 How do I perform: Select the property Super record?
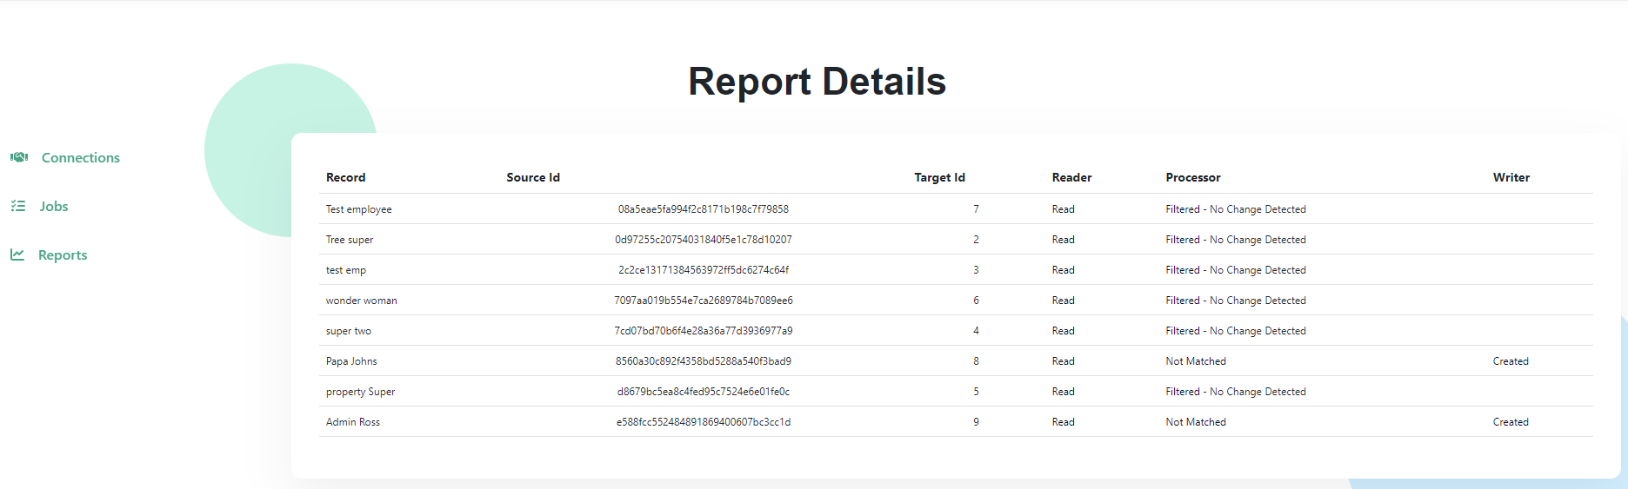[x=361, y=392]
